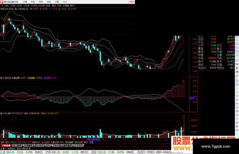The height and width of the screenshot is (154, 239).
Task: Switch to the 5分钟 period tab
Action: pyautogui.click(x=19, y=6)
